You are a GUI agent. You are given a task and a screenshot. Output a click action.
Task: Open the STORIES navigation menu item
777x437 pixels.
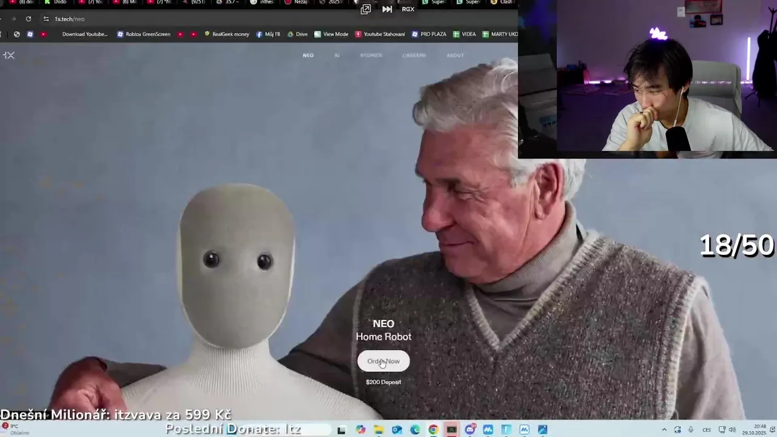tap(371, 55)
